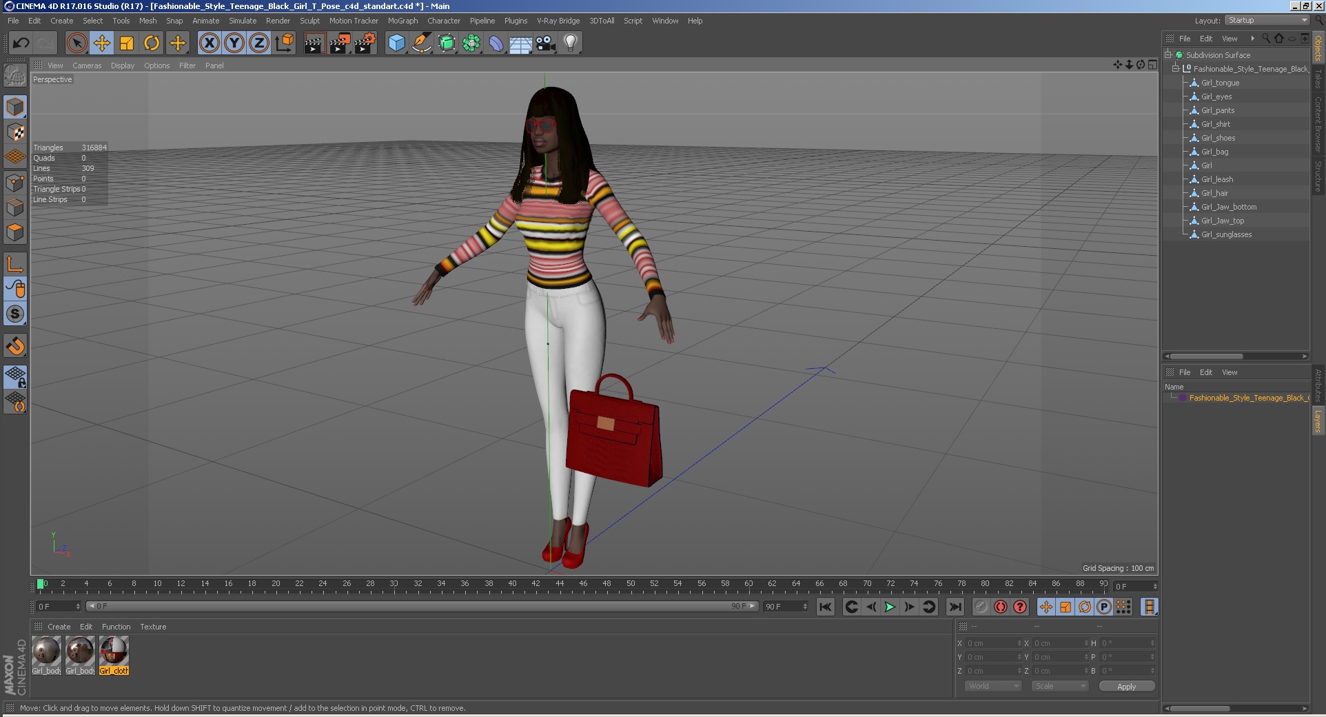Viewport: 1326px width, 717px height.
Task: Select the first Girl_body material thumbnail
Action: [46, 654]
